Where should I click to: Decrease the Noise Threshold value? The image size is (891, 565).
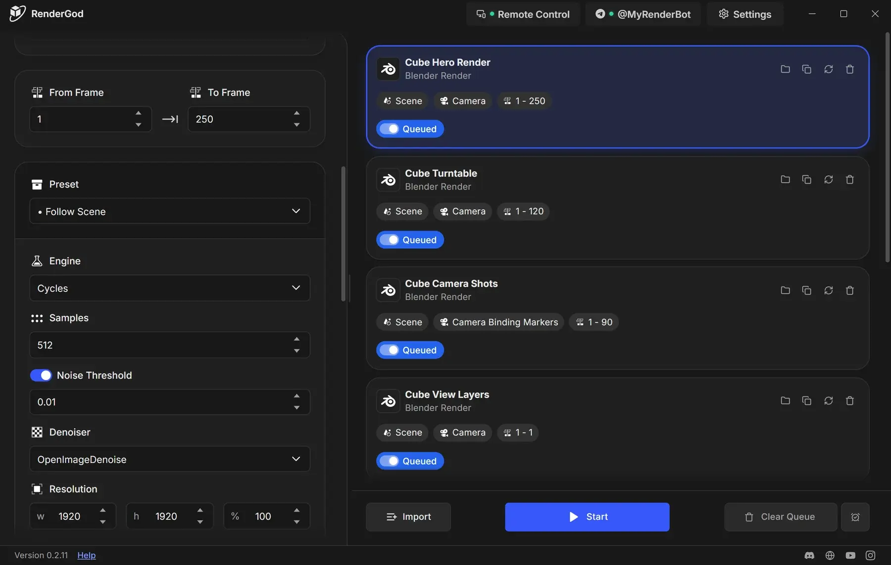coord(297,408)
